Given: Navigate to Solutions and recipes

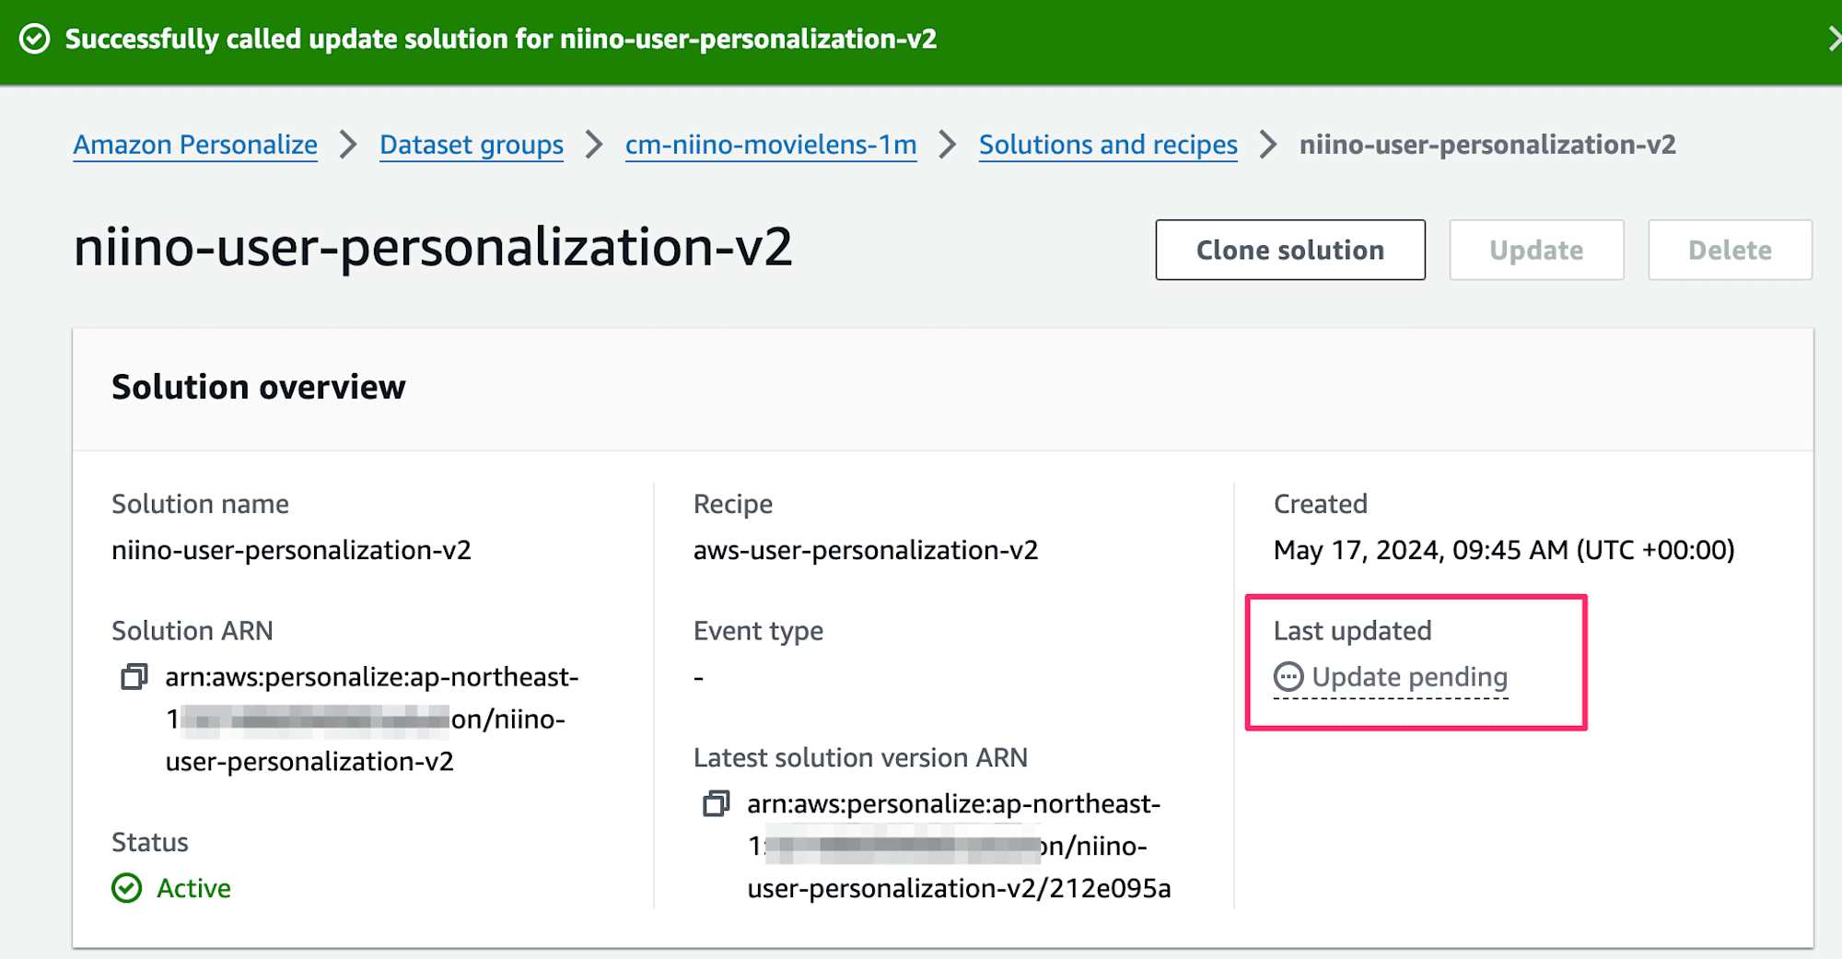Looking at the screenshot, I should coord(1108,145).
